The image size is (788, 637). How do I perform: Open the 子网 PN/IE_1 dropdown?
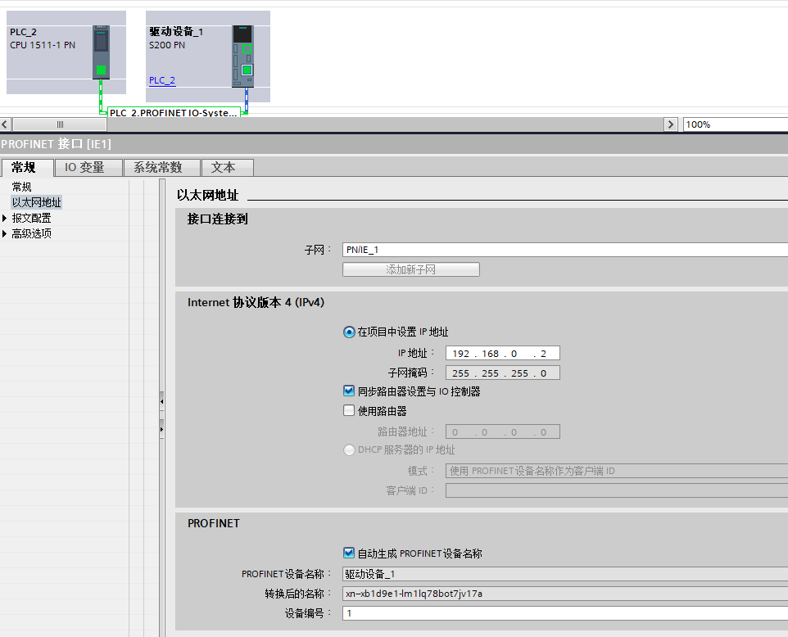565,250
